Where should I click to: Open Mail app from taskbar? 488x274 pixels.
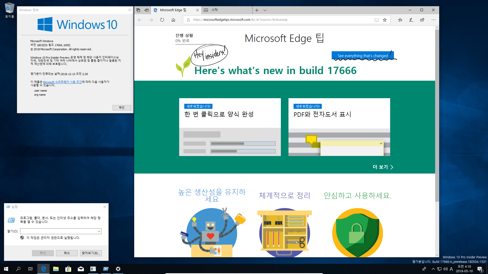[81, 269]
